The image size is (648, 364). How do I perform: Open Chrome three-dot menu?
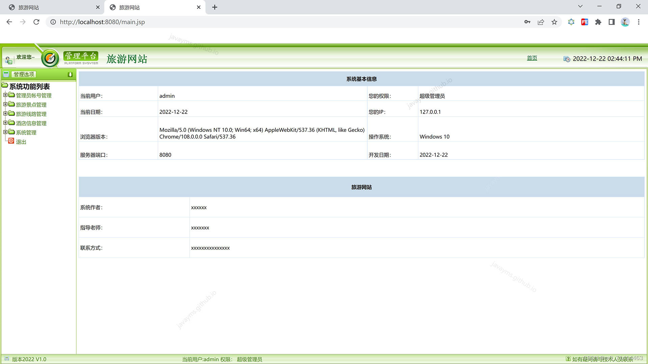tap(639, 22)
